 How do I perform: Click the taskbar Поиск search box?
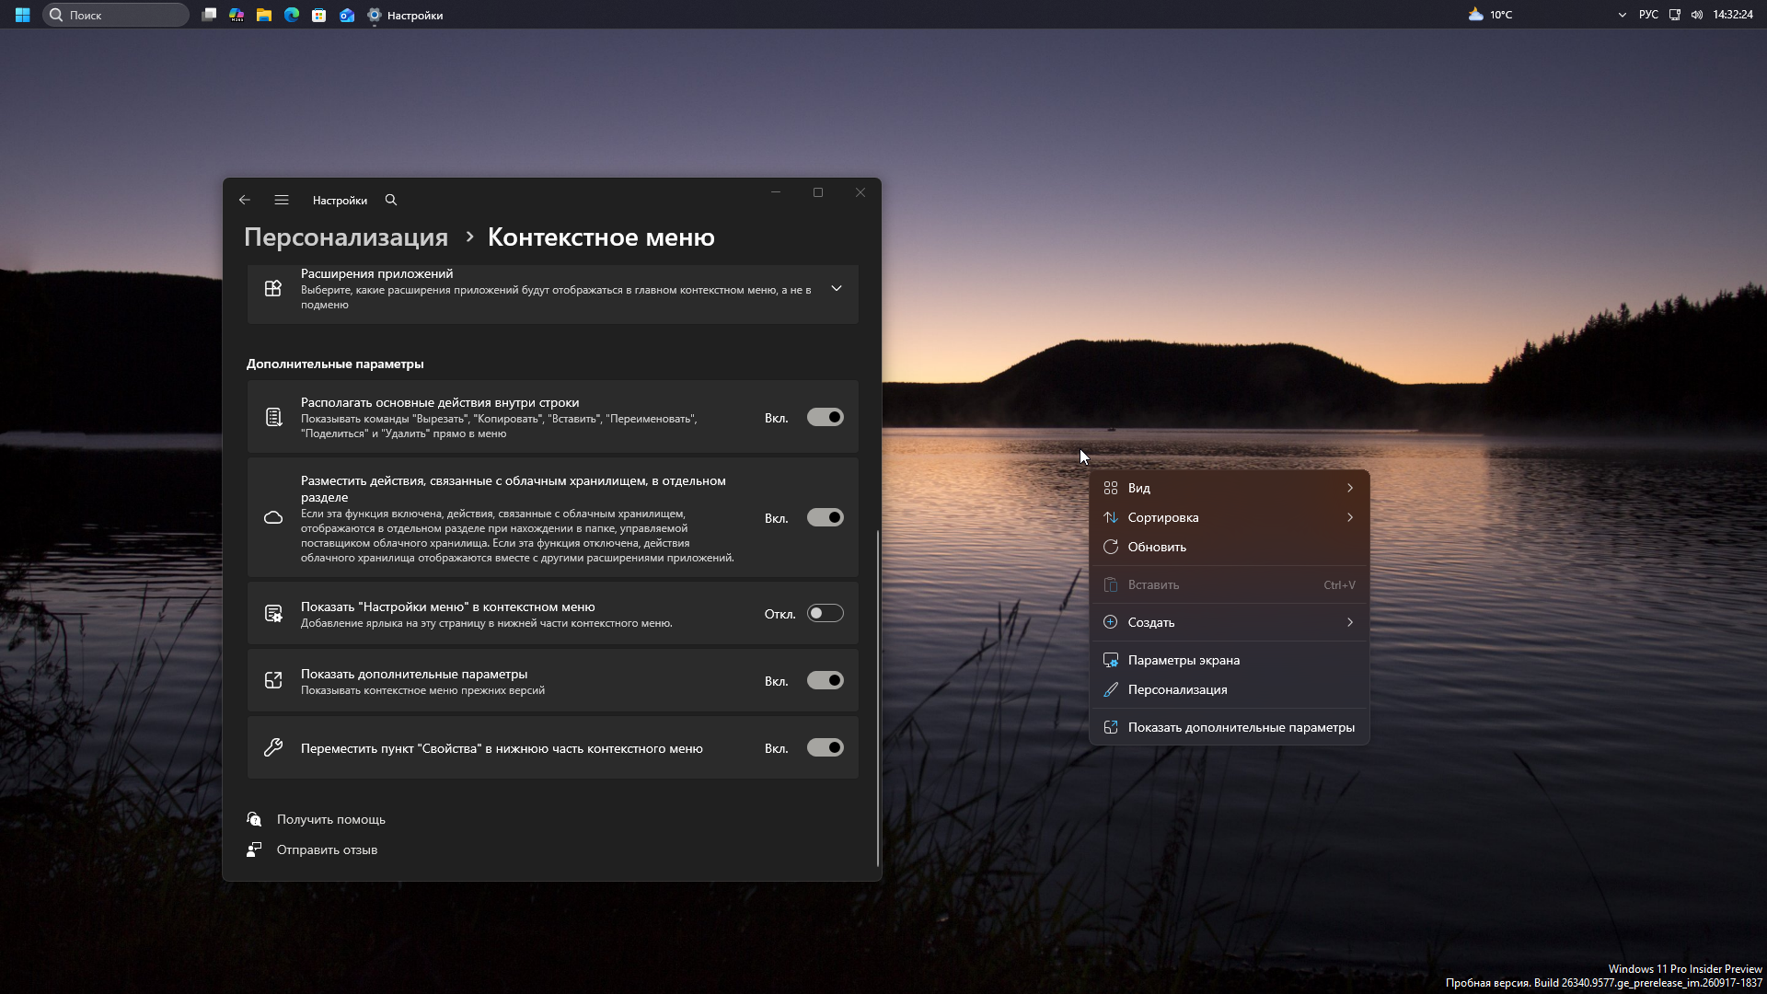click(x=116, y=15)
